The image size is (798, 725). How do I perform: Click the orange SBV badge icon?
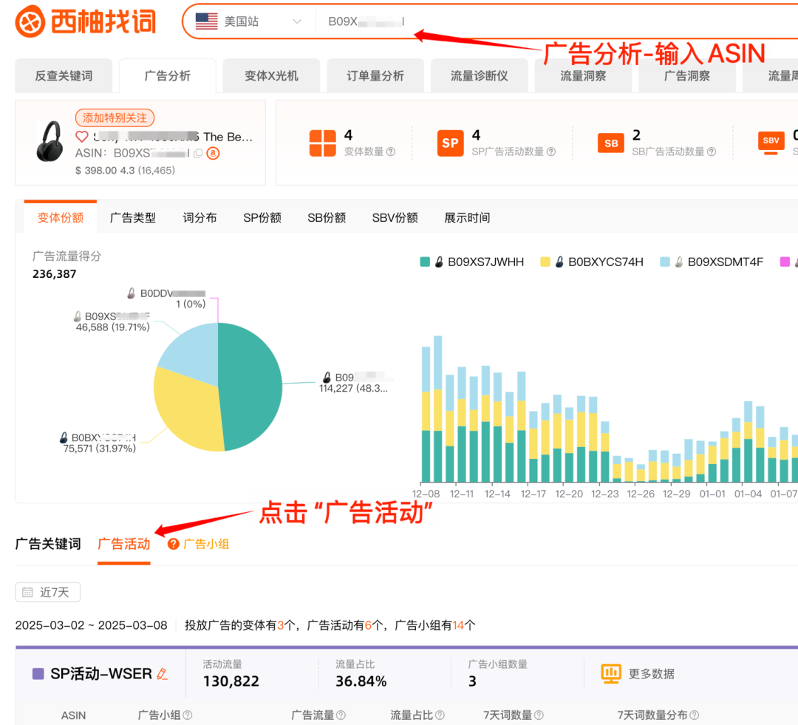coord(771,142)
